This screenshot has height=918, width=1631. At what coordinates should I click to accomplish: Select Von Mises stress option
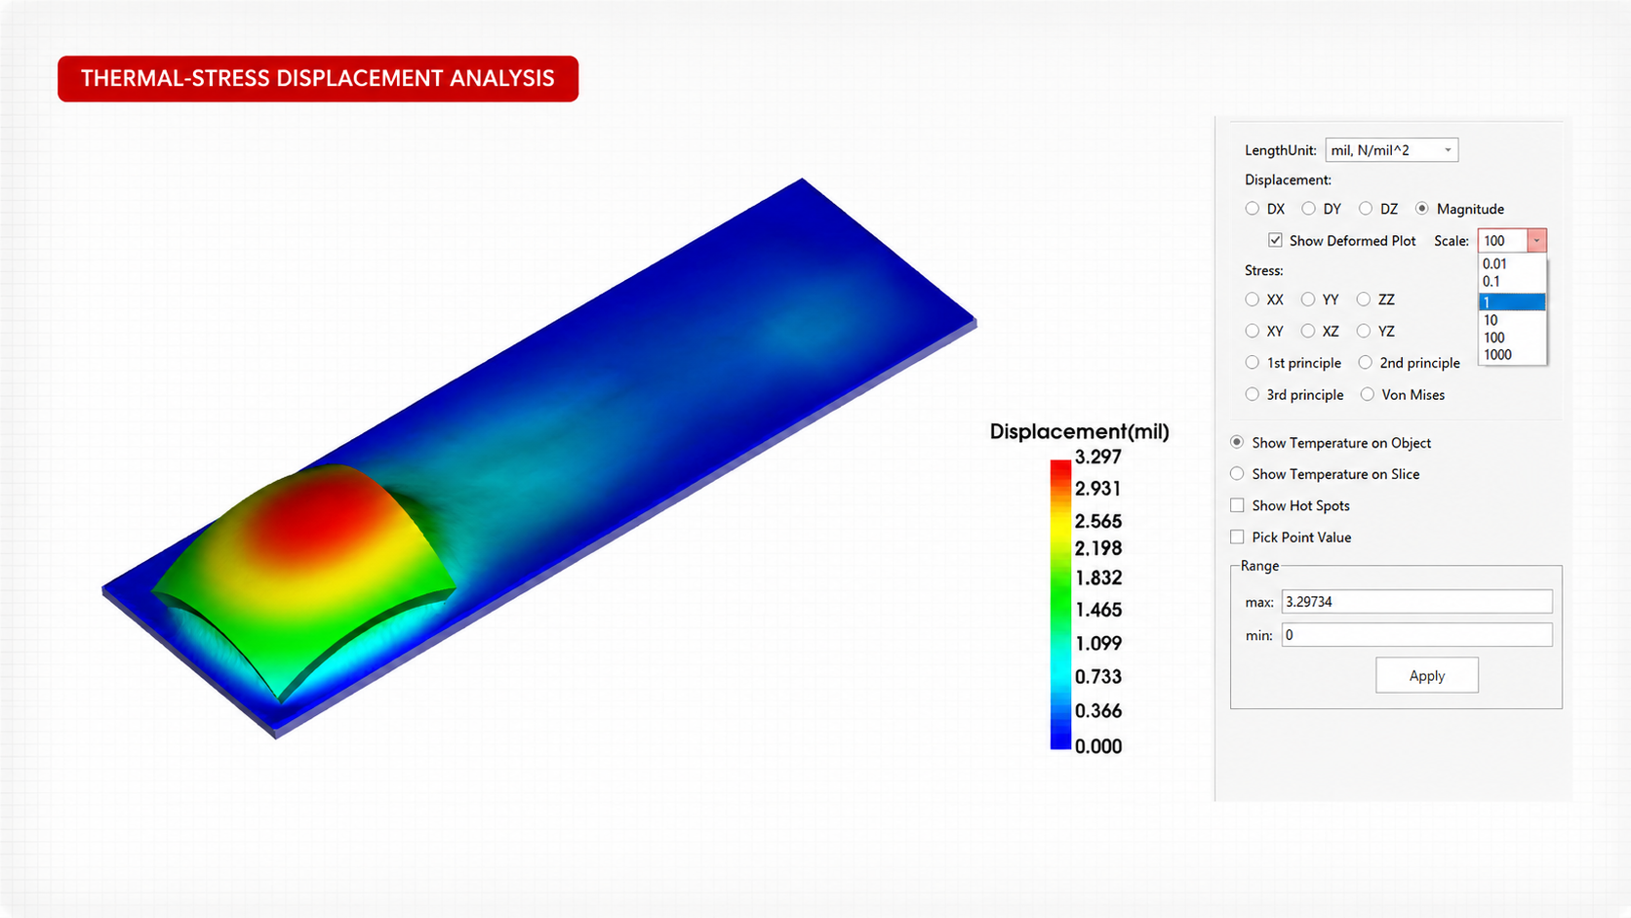click(1368, 394)
